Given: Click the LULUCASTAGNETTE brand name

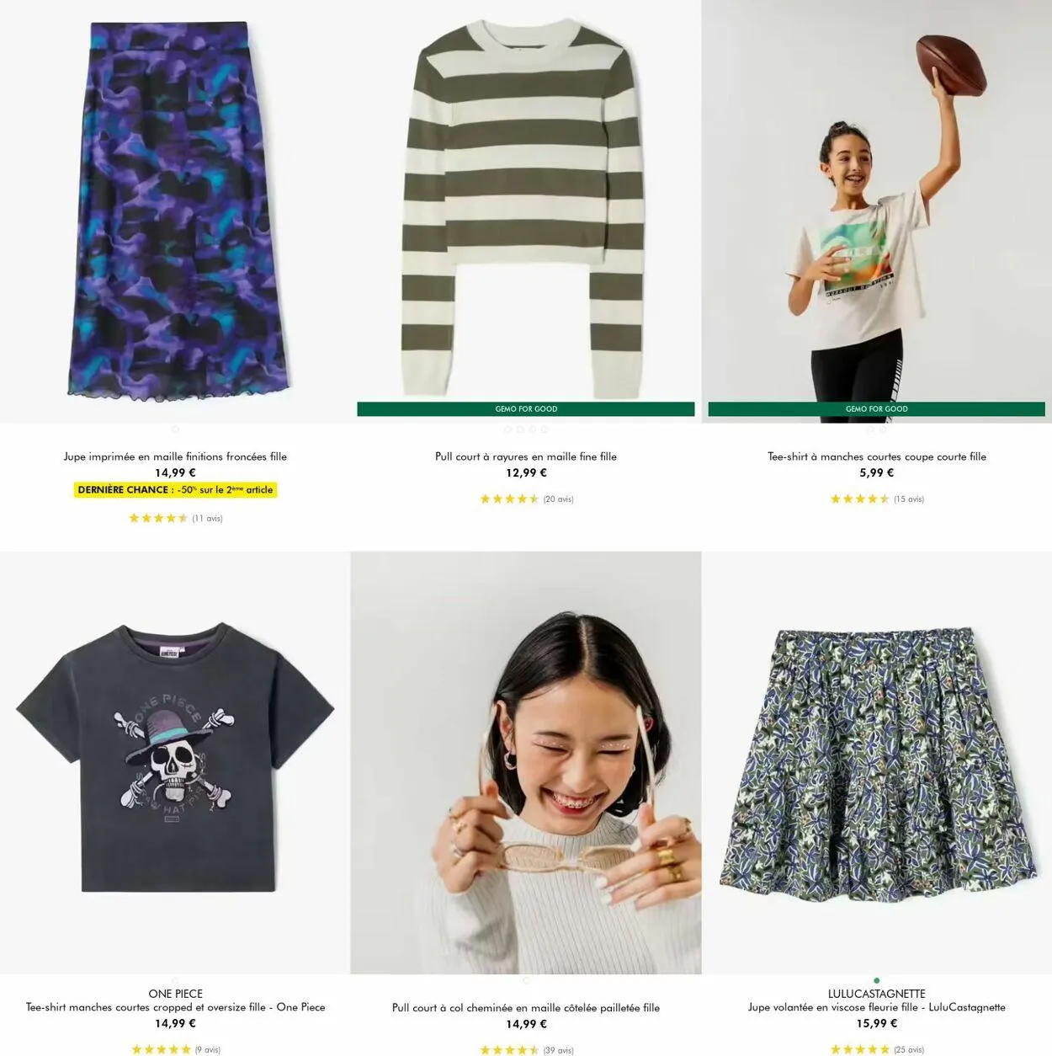Looking at the screenshot, I should click(877, 994).
